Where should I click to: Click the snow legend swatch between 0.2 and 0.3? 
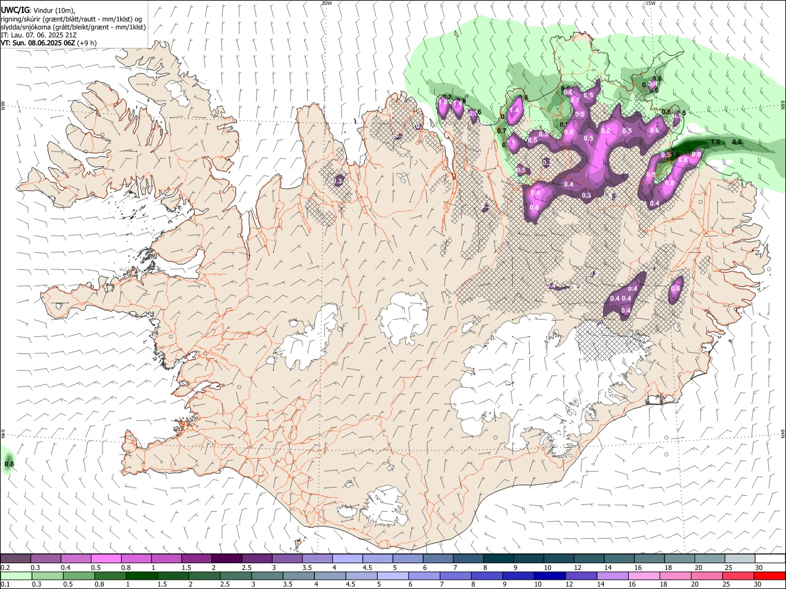coord(15,558)
